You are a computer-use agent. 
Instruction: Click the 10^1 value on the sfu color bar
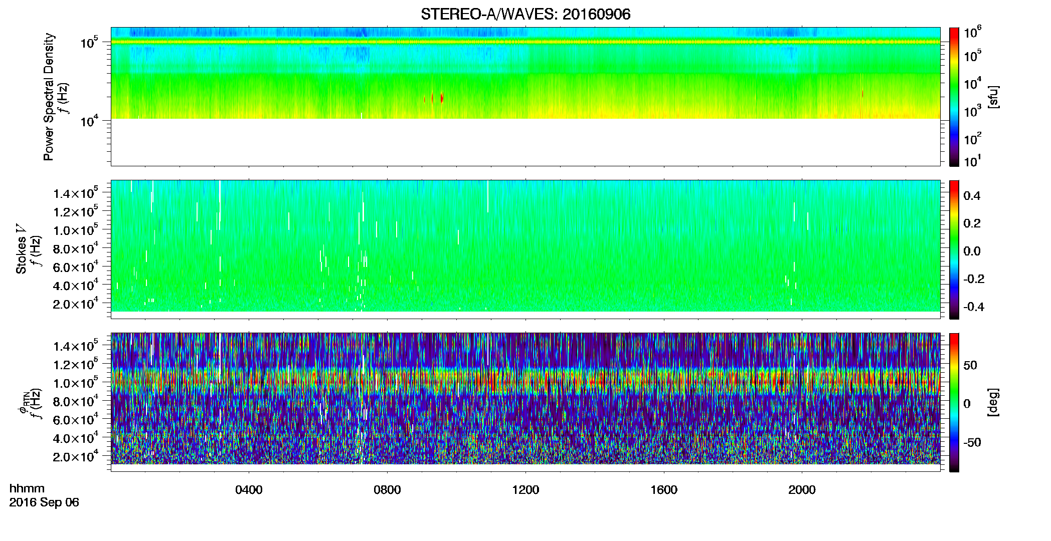(973, 161)
